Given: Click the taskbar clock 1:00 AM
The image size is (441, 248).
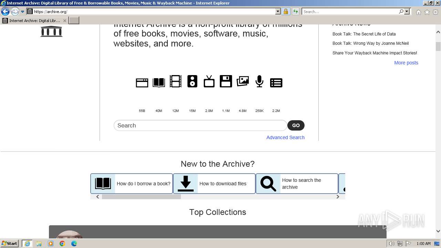Looking at the screenshot, I should (x=423, y=244).
